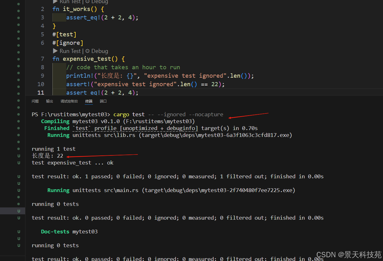Click line number 3 in the gutter
The image size is (383, 261).
click(42, 18)
